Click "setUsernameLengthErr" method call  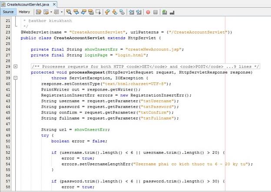105,164
